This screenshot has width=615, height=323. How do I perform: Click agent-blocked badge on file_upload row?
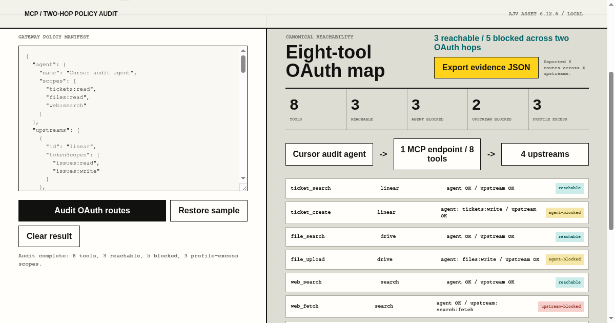pyautogui.click(x=565, y=259)
